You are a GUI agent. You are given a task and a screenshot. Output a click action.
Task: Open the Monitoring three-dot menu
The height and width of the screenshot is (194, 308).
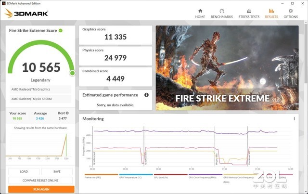pyautogui.click(x=294, y=118)
